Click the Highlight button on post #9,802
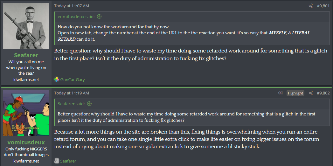The width and height of the screenshot is (333, 166). (x=295, y=93)
